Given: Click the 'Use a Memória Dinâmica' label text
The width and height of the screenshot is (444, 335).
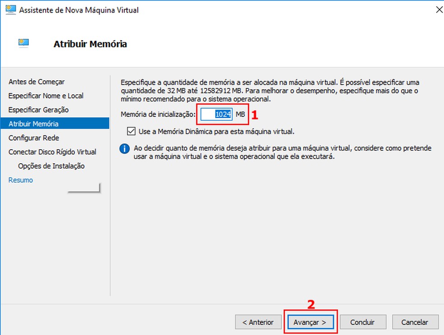Looking at the screenshot, I should point(216,132).
